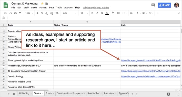Viewport: 182px width, 97px height.
Task: Decrease decimal places
Action: tap(46, 13)
